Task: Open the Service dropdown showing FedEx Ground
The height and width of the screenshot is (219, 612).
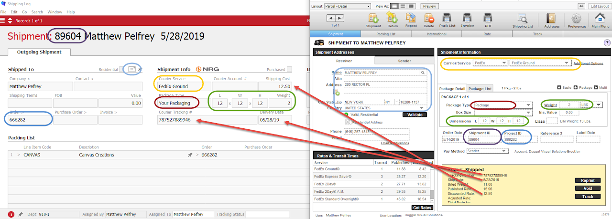Action: (x=540, y=63)
